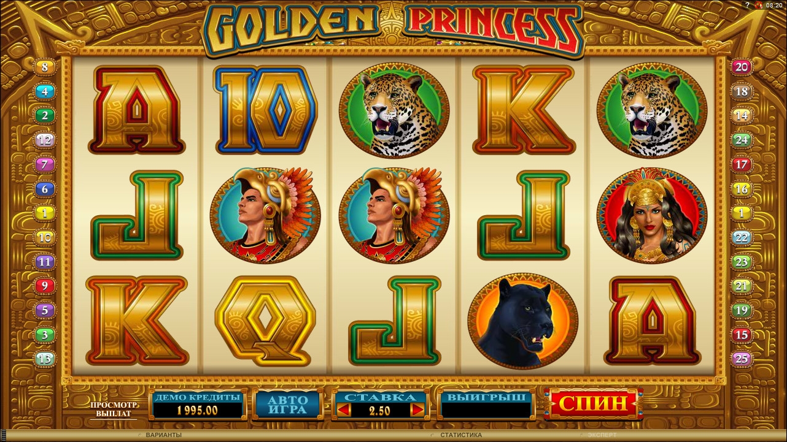Image resolution: width=787 pixels, height=442 pixels.
Task: Select payline marker number 25
Action: (742, 359)
